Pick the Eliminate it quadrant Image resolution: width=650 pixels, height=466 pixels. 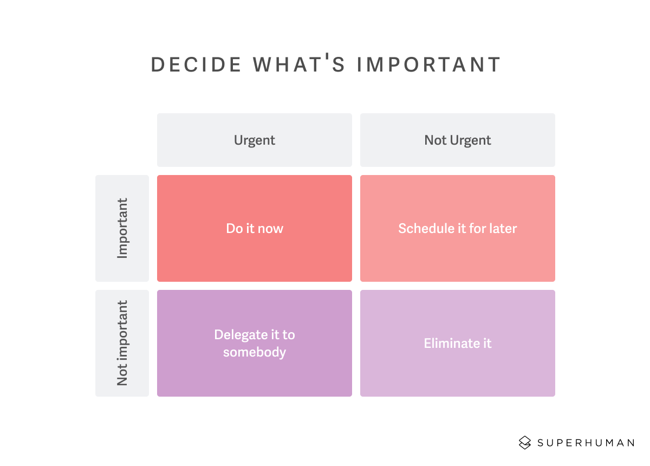click(458, 343)
